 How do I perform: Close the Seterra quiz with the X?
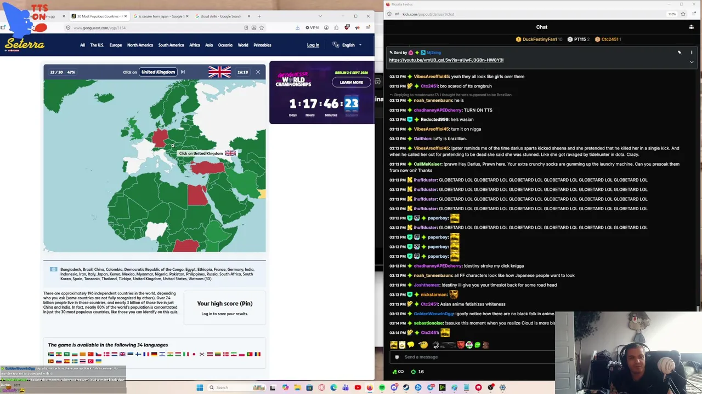(258, 72)
